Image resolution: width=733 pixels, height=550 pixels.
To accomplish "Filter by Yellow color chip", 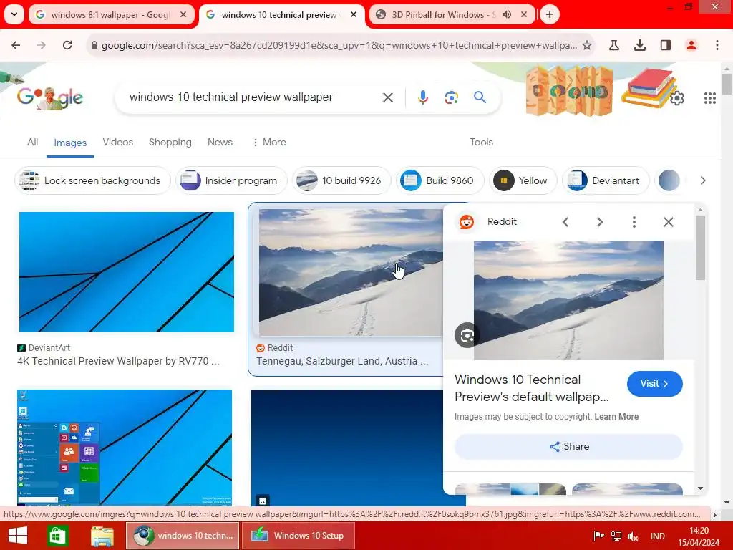I will (523, 180).
